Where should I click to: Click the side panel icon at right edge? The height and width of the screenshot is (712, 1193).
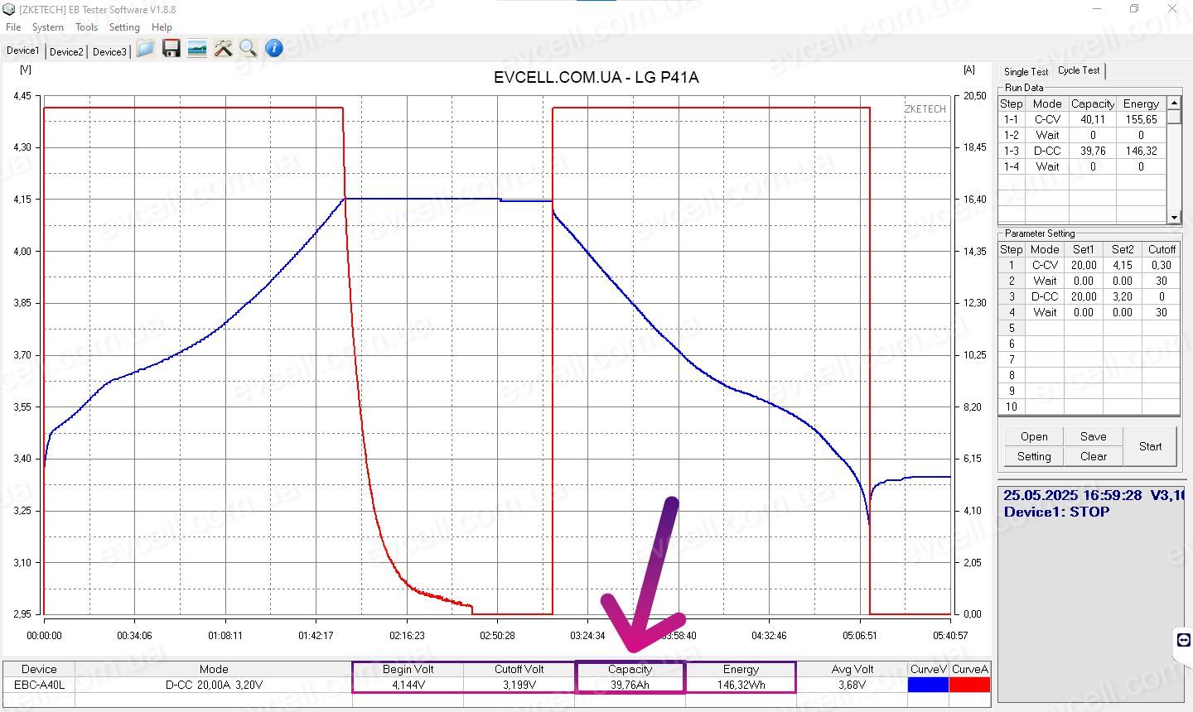(1184, 640)
